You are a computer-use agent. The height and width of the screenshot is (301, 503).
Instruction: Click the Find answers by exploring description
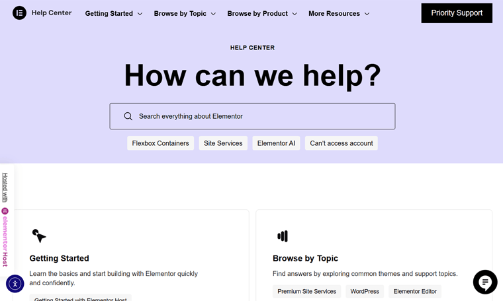[x=365, y=274]
